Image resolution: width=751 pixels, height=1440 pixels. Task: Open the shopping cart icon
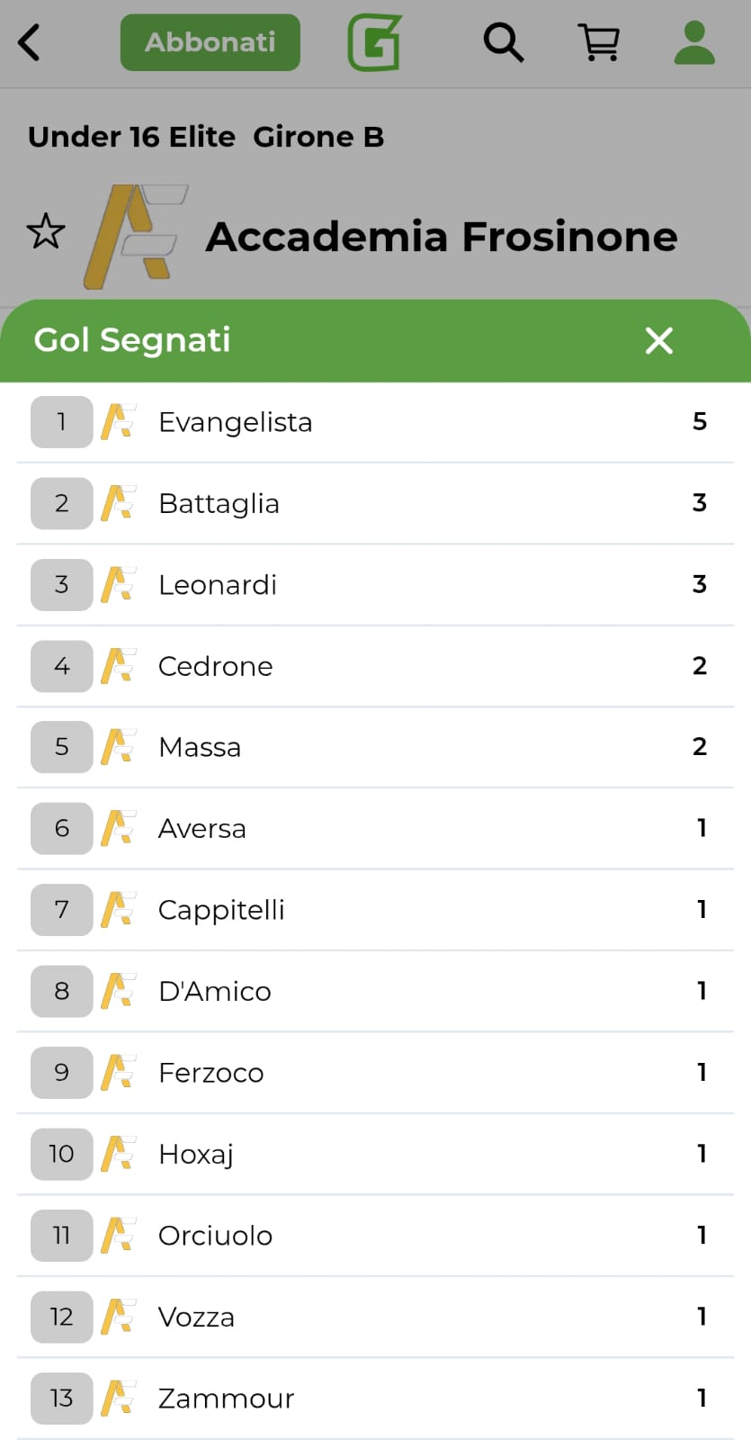(599, 42)
